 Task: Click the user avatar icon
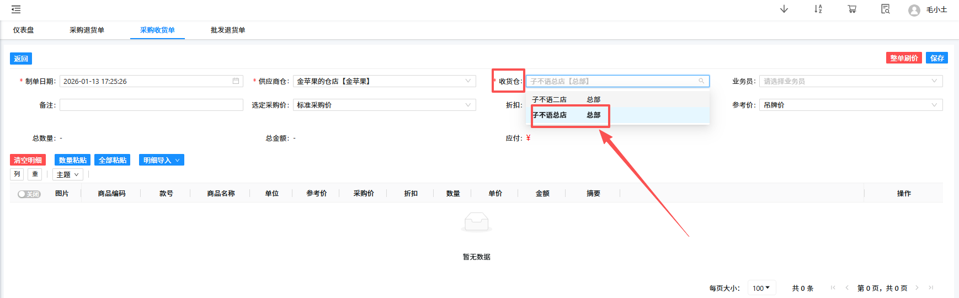click(914, 10)
